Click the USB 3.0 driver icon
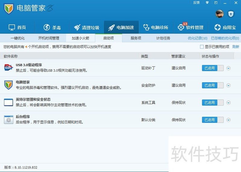 (x=8, y=68)
